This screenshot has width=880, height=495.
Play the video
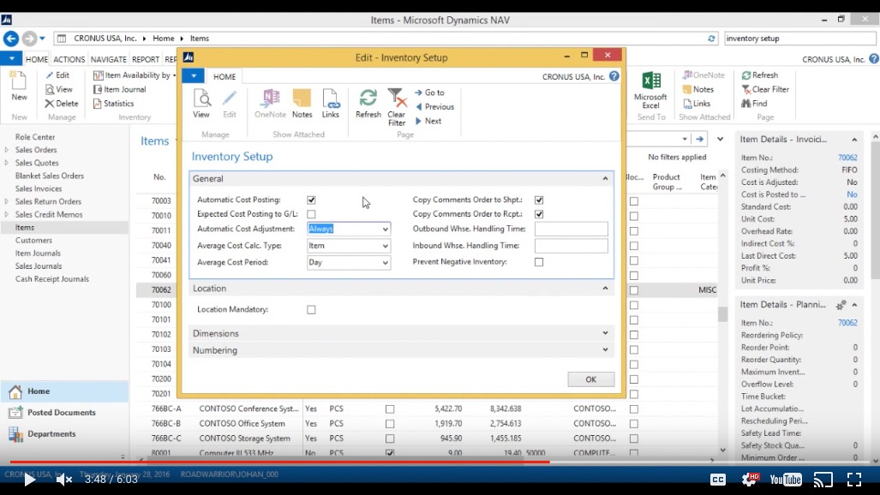(29, 480)
